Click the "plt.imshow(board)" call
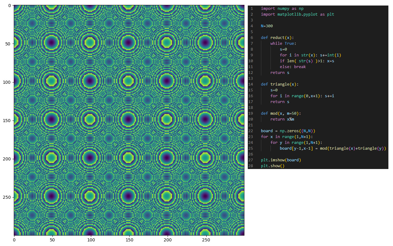 pos(281,160)
